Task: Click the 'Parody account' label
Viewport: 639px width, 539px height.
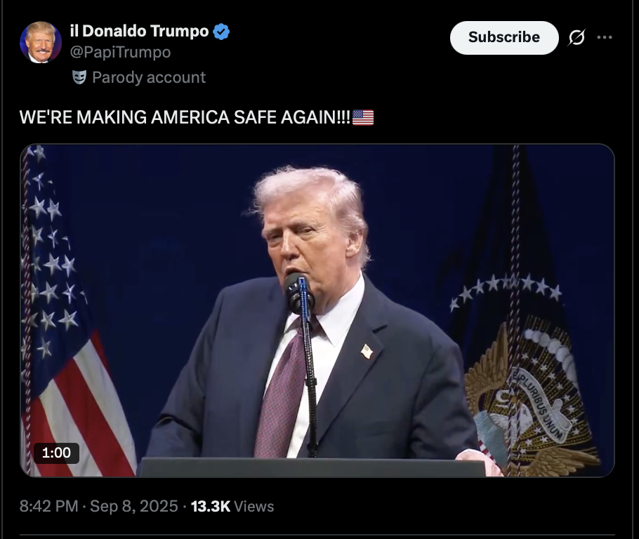Action: [x=149, y=77]
